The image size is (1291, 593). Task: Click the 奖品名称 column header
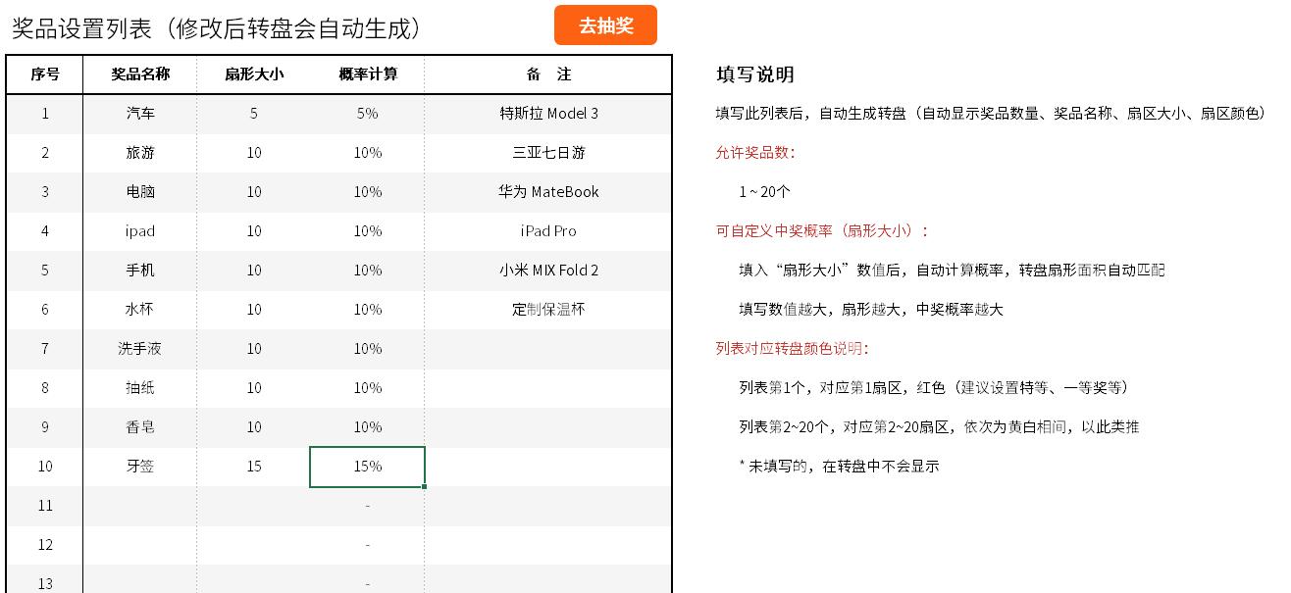point(140,74)
